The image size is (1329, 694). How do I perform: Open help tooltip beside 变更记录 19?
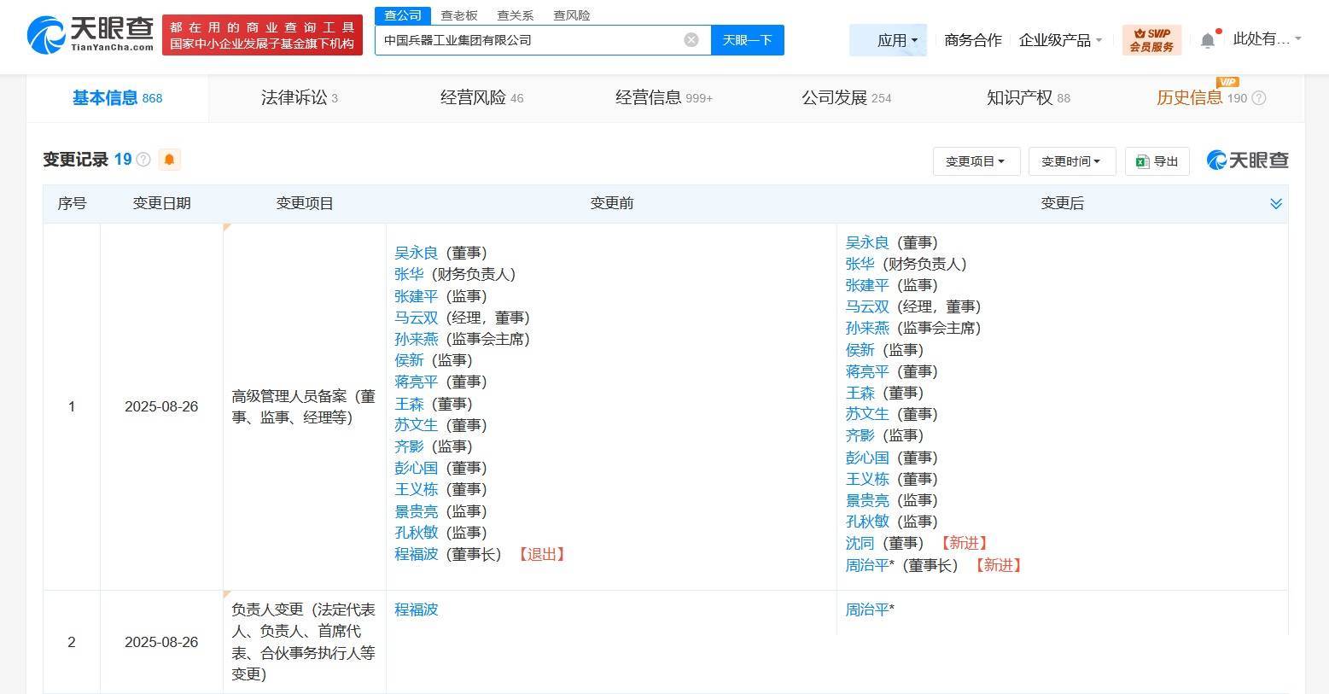[143, 160]
